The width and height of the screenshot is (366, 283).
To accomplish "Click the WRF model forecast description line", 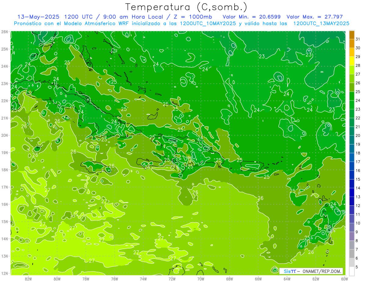I will [181, 23].
